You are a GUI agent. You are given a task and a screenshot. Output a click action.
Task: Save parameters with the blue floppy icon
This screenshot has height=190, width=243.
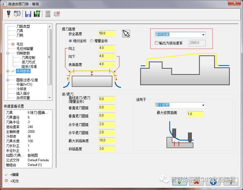[28, 14]
